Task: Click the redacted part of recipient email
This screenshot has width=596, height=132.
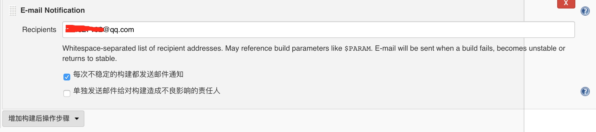Action: 84,29
